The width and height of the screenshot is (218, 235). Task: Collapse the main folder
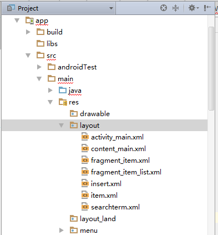point(39,79)
